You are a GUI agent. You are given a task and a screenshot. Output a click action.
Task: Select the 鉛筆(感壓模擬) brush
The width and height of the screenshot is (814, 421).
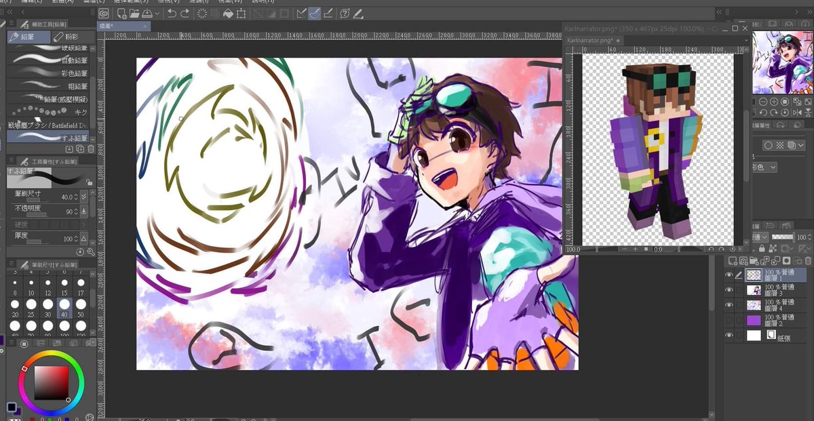pos(47,99)
